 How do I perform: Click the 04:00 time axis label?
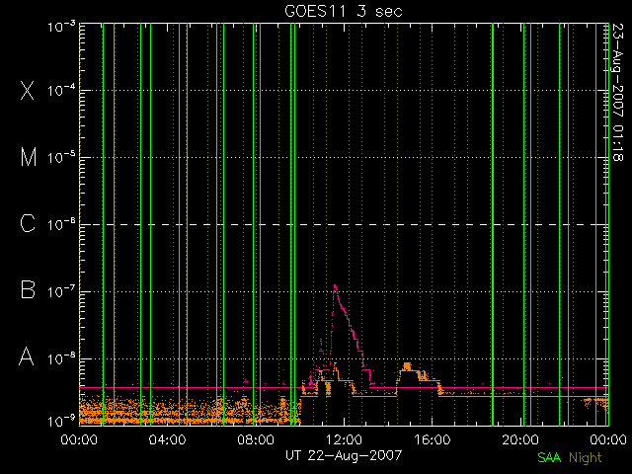pyautogui.click(x=167, y=439)
